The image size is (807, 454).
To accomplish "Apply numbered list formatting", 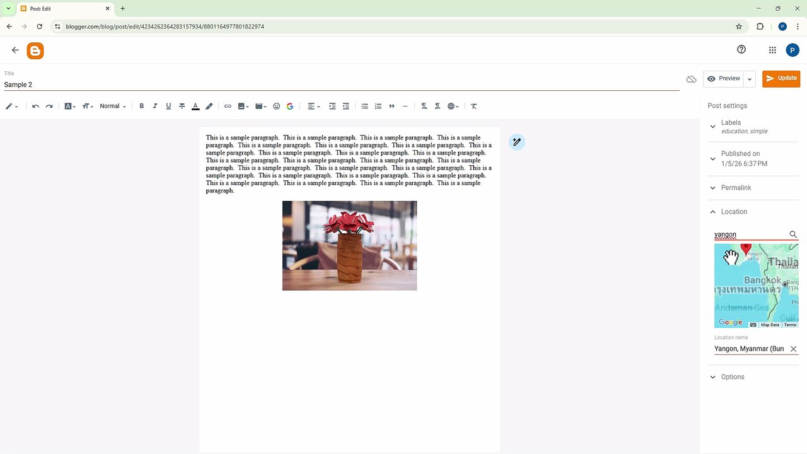I will click(378, 107).
